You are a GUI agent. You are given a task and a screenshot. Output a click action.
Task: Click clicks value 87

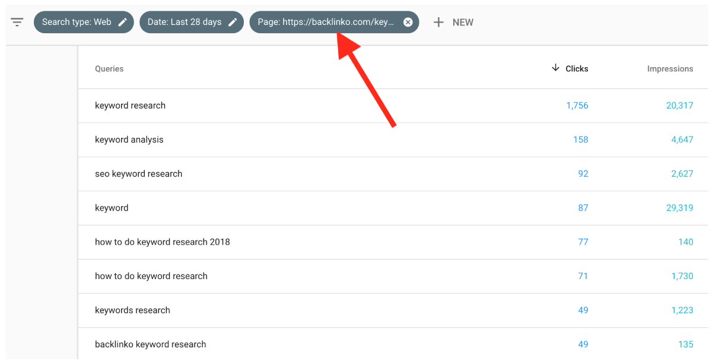click(x=583, y=208)
